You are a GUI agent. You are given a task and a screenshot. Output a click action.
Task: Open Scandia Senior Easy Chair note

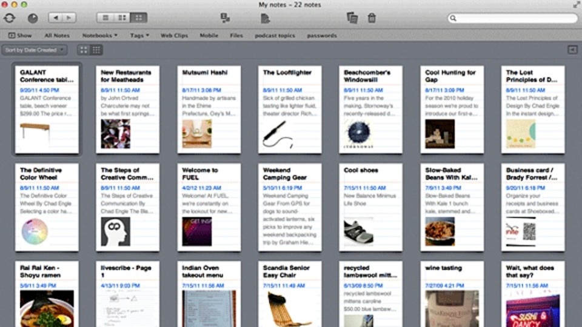coord(290,294)
